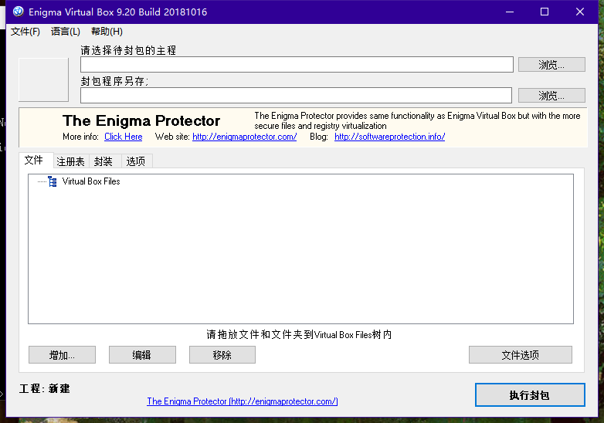Open the bottom The Enigma Protector link
The width and height of the screenshot is (604, 423).
point(243,401)
